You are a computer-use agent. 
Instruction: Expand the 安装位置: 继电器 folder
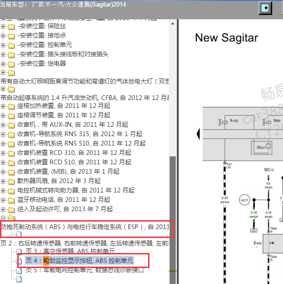3,64
